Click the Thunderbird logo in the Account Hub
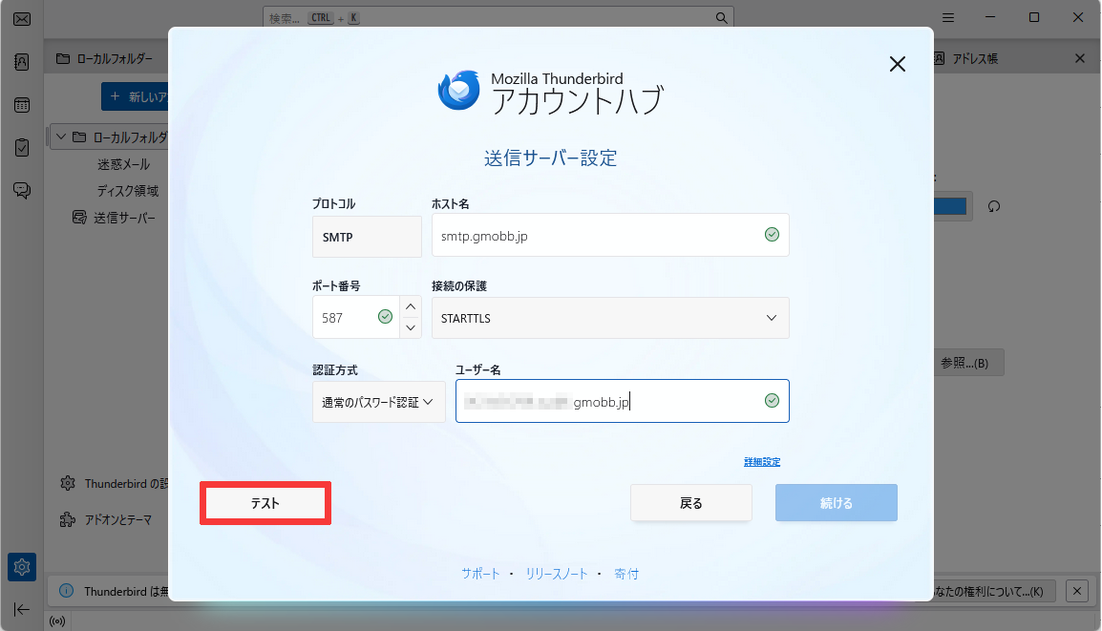Image resolution: width=1102 pixels, height=631 pixels. 459,90
